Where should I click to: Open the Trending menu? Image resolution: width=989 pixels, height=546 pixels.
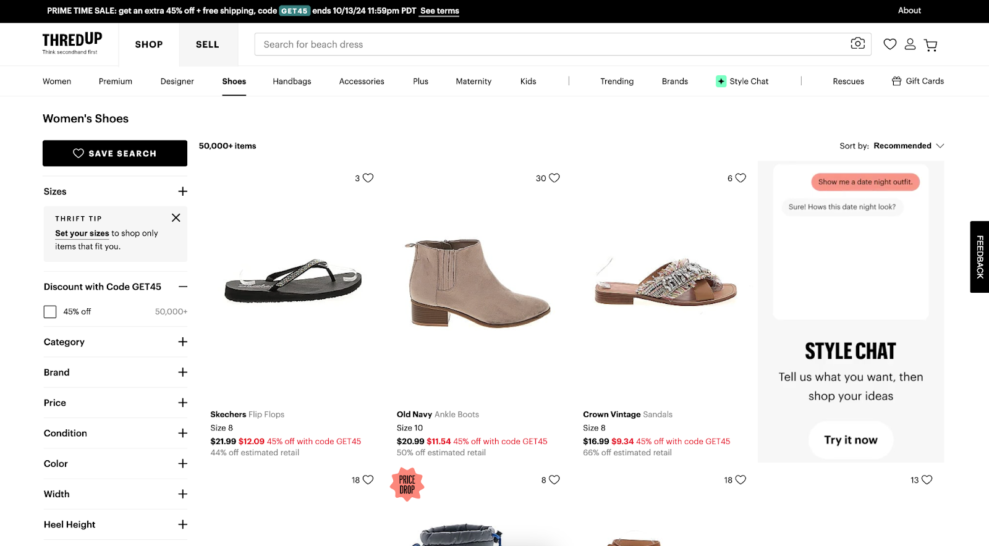click(x=617, y=81)
